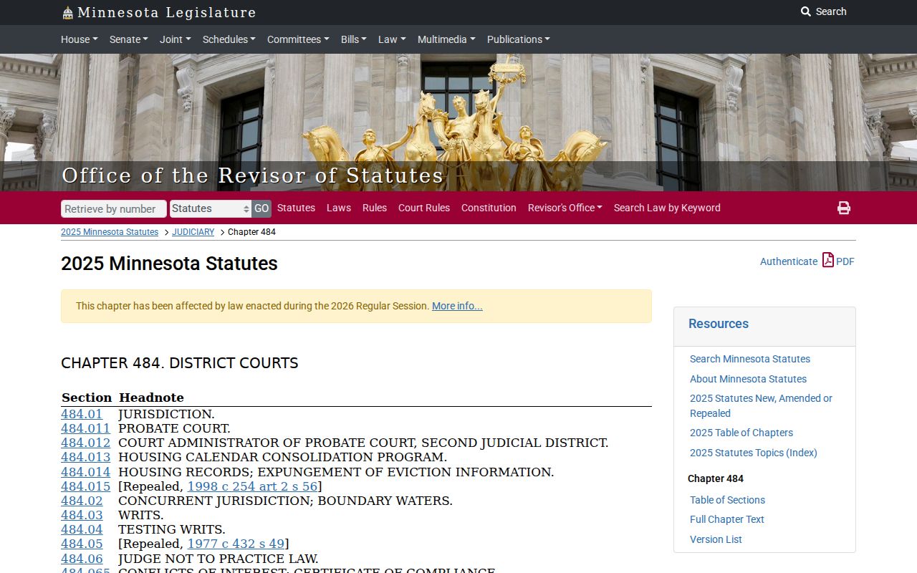The height and width of the screenshot is (573, 917).
Task: Expand the Schedules dropdown menu
Action: 229,39
